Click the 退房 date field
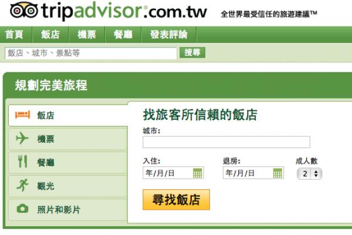Screen dimensions: 352x235 [253, 173]
